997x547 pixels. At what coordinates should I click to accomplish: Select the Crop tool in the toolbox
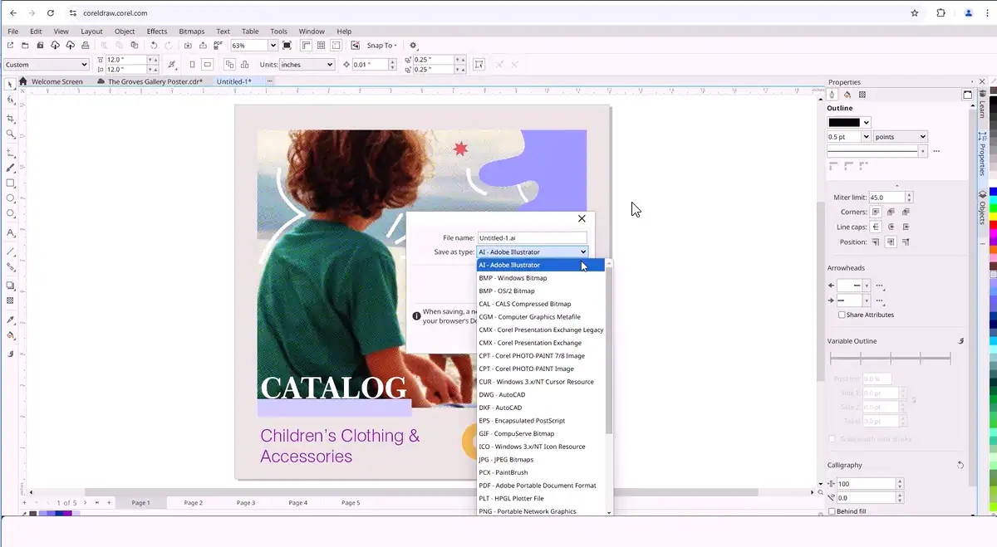point(11,119)
